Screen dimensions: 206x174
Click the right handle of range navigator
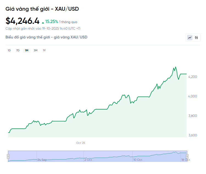pos(187,156)
